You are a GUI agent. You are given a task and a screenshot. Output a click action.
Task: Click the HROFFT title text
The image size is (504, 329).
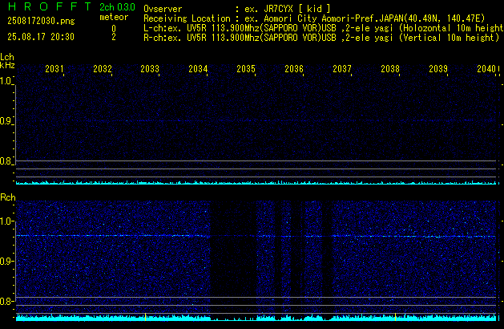(x=50, y=6)
